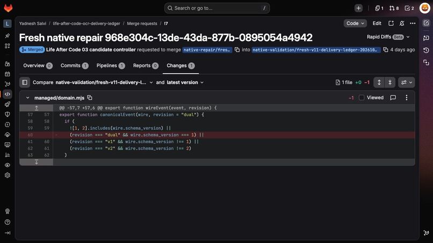Open diff view preferences dropdown
The width and height of the screenshot is (433, 243).
(x=407, y=83)
